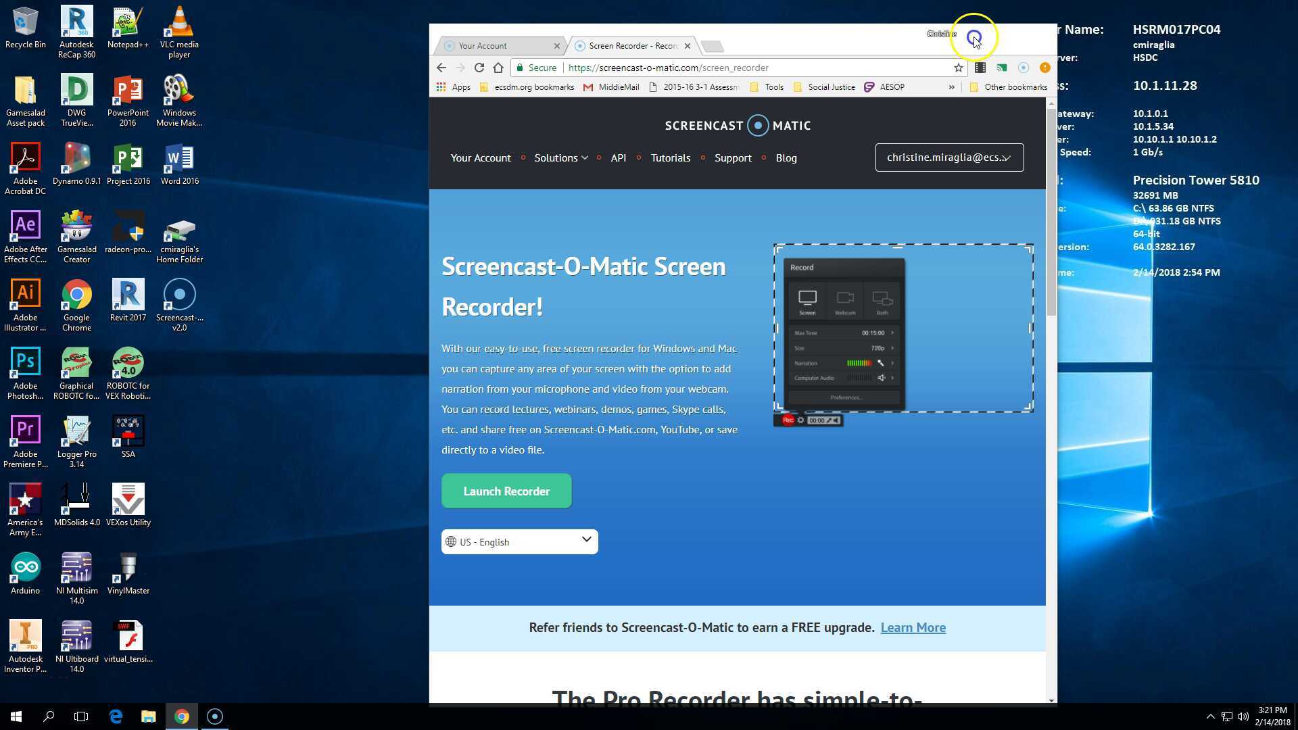Click the Chrome home button icon
This screenshot has height=730, width=1298.
point(498,68)
